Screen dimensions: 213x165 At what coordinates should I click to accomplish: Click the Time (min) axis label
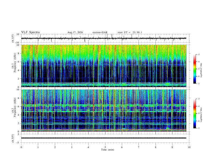(108, 150)
